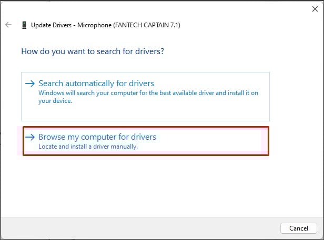Click the arrow icon beside Search automatically
The width and height of the screenshot is (324, 240).
point(30,84)
